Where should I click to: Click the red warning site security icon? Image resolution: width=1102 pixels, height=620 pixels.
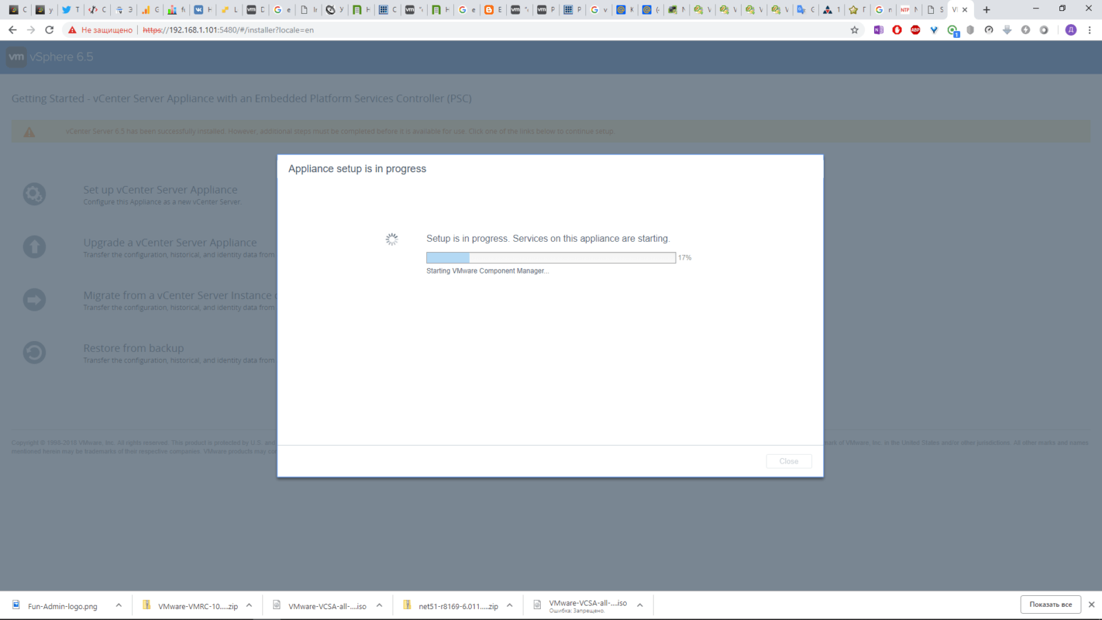[x=72, y=30]
